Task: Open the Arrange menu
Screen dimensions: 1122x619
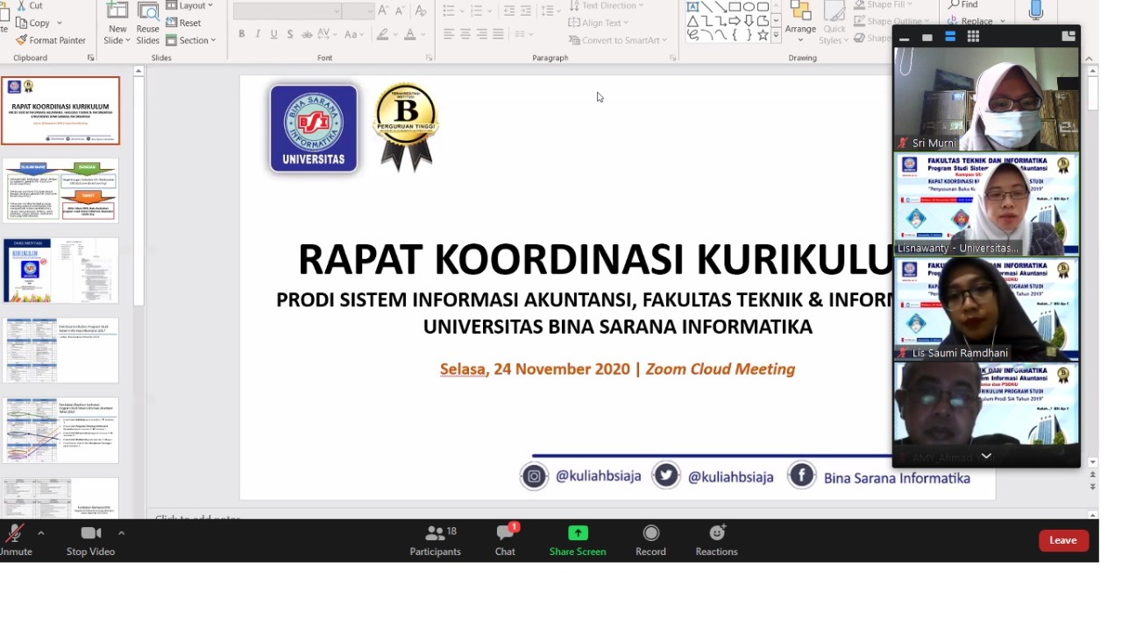Action: pos(800,26)
